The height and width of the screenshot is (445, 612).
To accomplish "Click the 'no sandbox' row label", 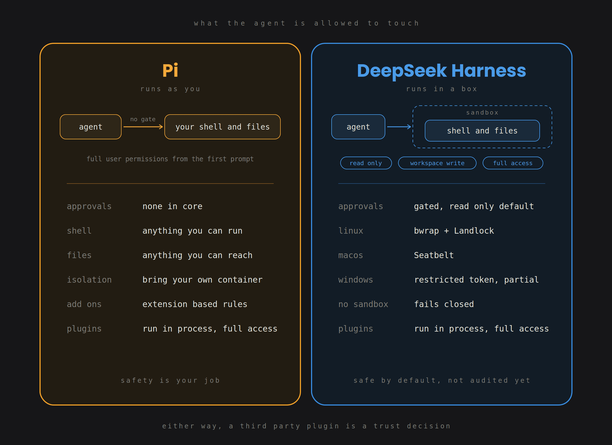I will click(363, 304).
